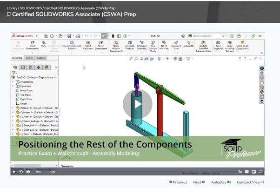Open the SOLIDWORKS breadcrumb link
The height and width of the screenshot is (188, 280).
[31, 8]
